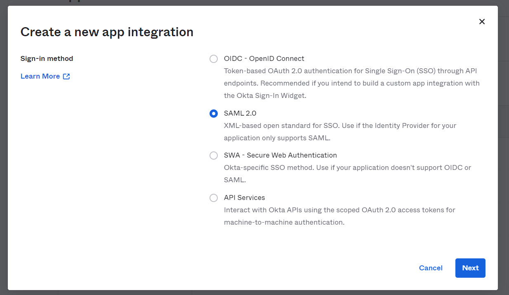Click the "SAML 2.0" option label
509x295 pixels.
point(240,113)
